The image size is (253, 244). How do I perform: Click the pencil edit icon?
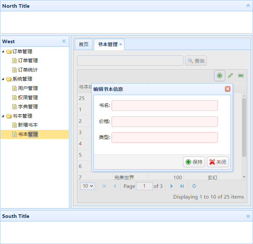230,75
